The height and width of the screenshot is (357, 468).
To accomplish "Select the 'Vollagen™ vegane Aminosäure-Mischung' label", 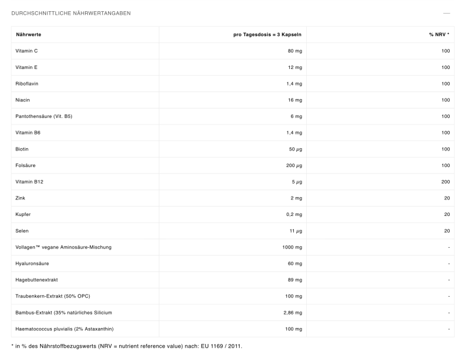I will click(63, 247).
